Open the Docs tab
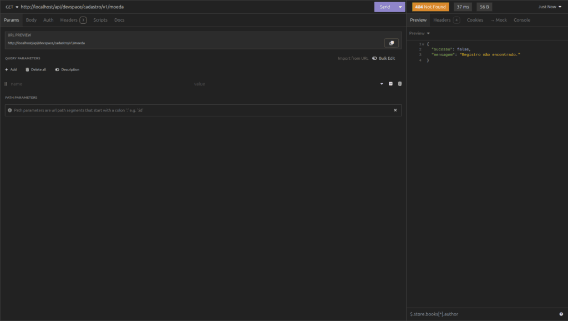The image size is (568, 321). 119,20
